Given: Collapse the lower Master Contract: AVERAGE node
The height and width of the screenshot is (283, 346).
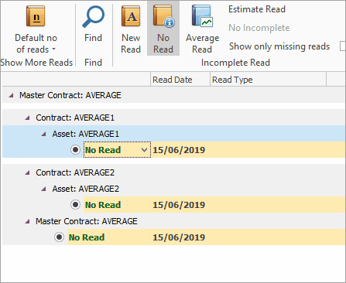Looking at the screenshot, I should pos(27,221).
